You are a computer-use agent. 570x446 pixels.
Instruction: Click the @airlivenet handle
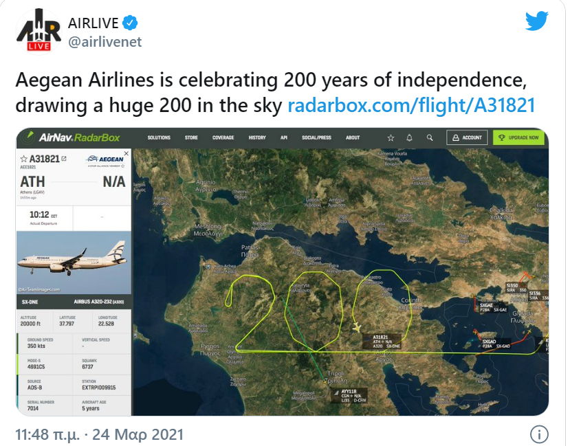click(x=105, y=42)
